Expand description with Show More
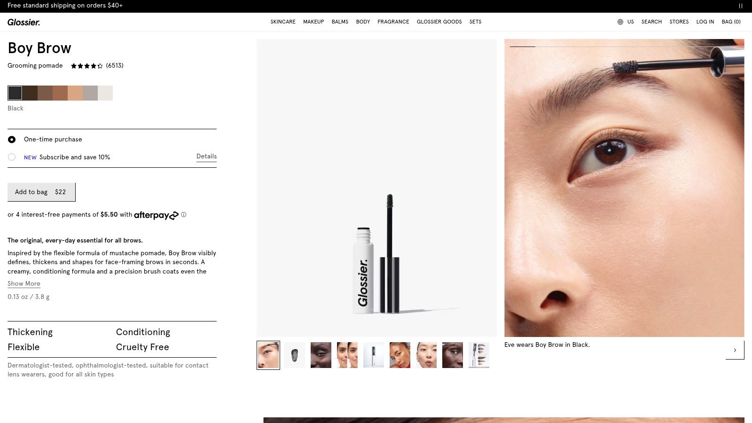 24,283
